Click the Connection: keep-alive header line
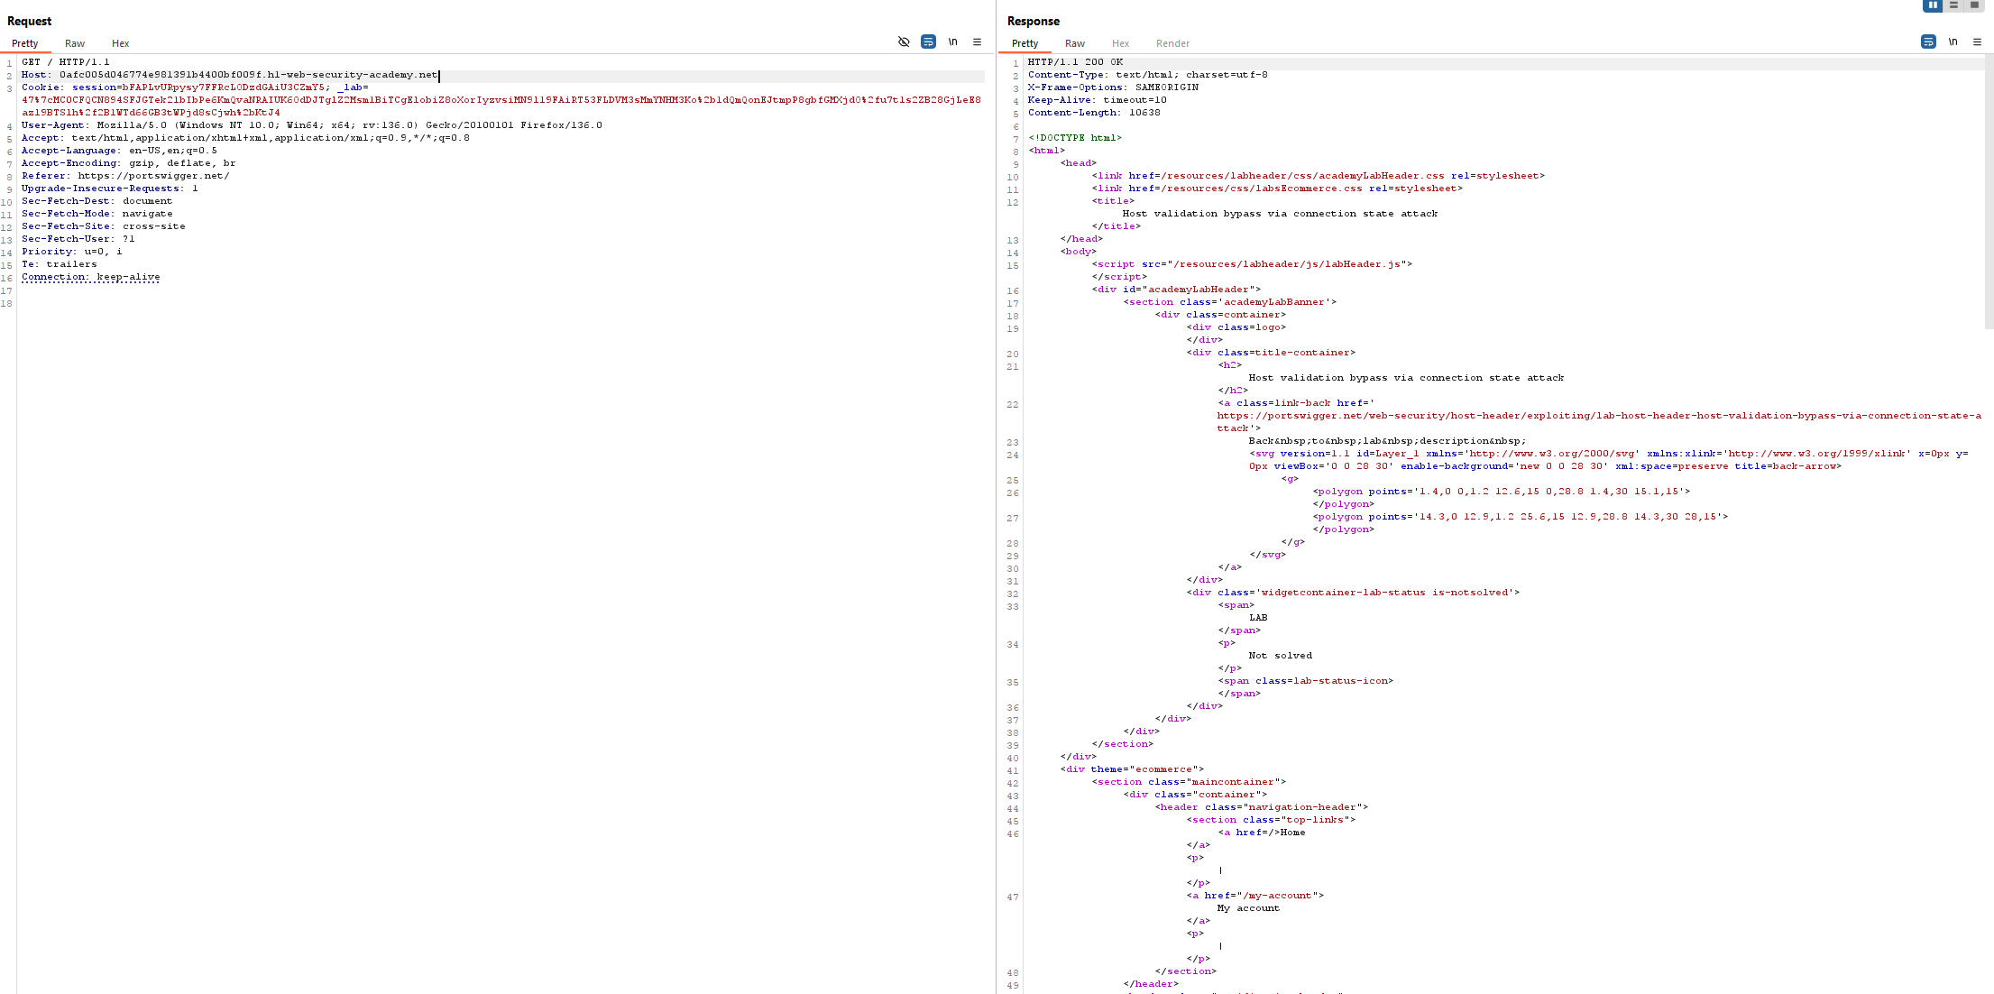Screen dimensions: 1994x994 tap(90, 277)
